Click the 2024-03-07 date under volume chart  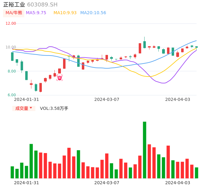click(x=107, y=183)
